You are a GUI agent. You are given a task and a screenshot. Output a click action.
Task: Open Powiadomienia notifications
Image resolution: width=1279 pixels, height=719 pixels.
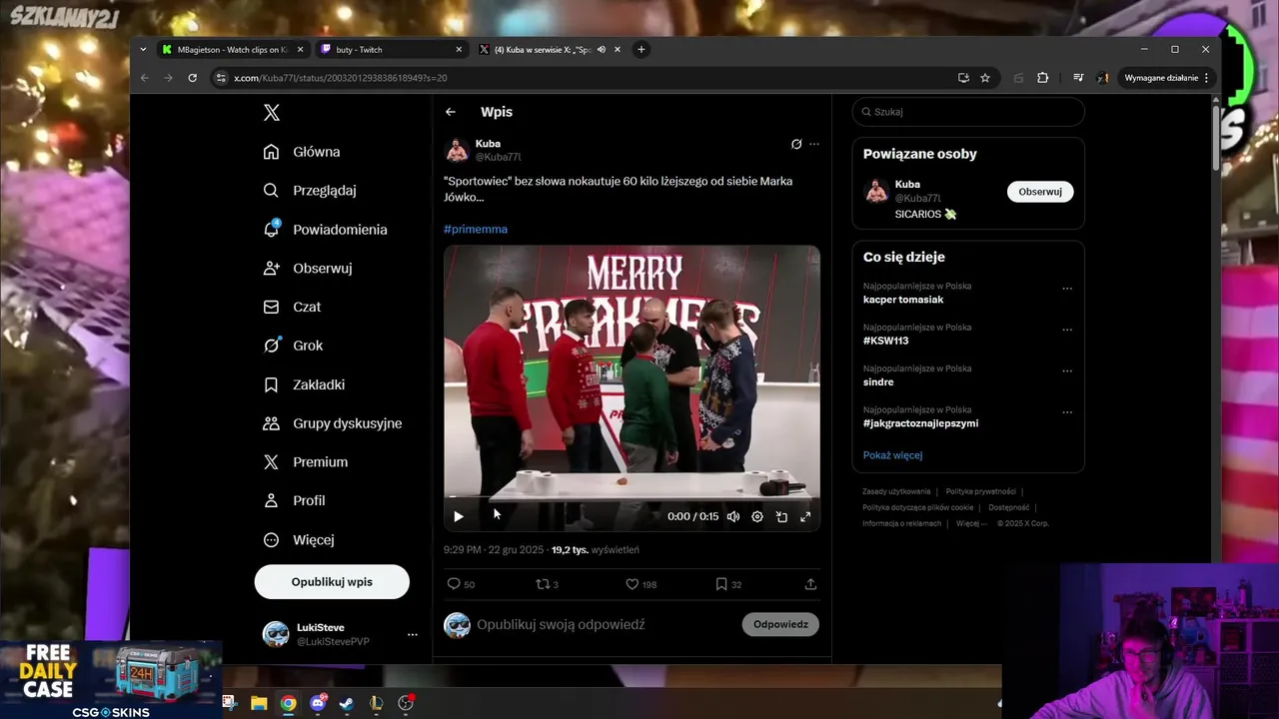[326, 230]
